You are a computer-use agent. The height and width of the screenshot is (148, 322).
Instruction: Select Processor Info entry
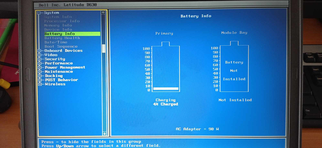click(62, 21)
